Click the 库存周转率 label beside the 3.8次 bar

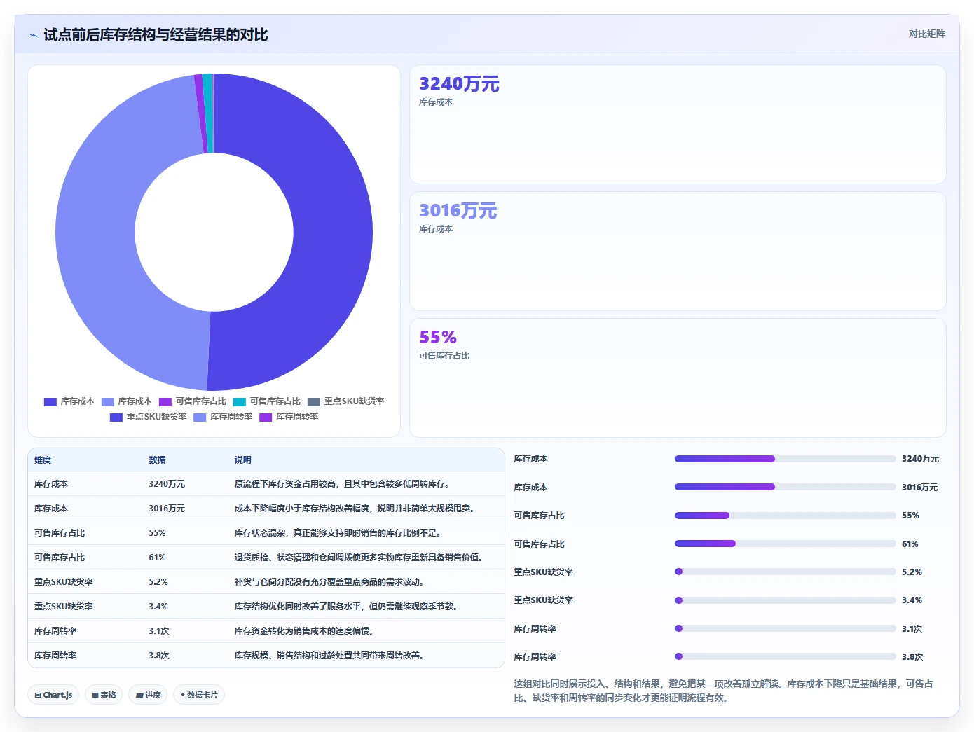click(535, 657)
